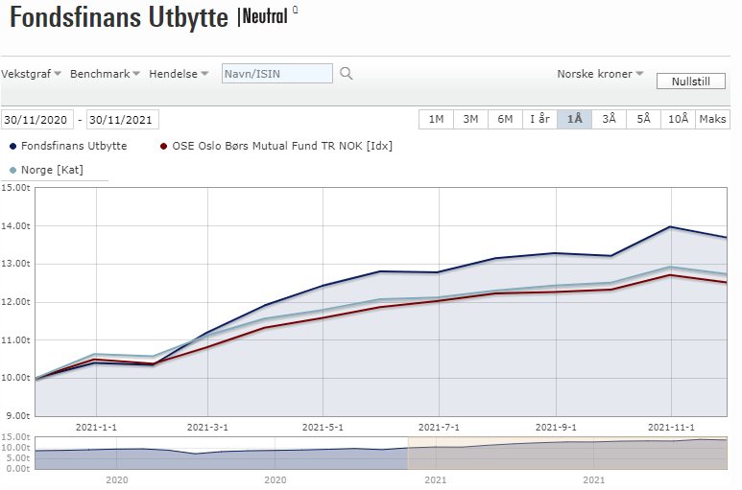Image resolution: width=742 pixels, height=490 pixels.
Task: Select the 6M period tab
Action: coord(505,119)
